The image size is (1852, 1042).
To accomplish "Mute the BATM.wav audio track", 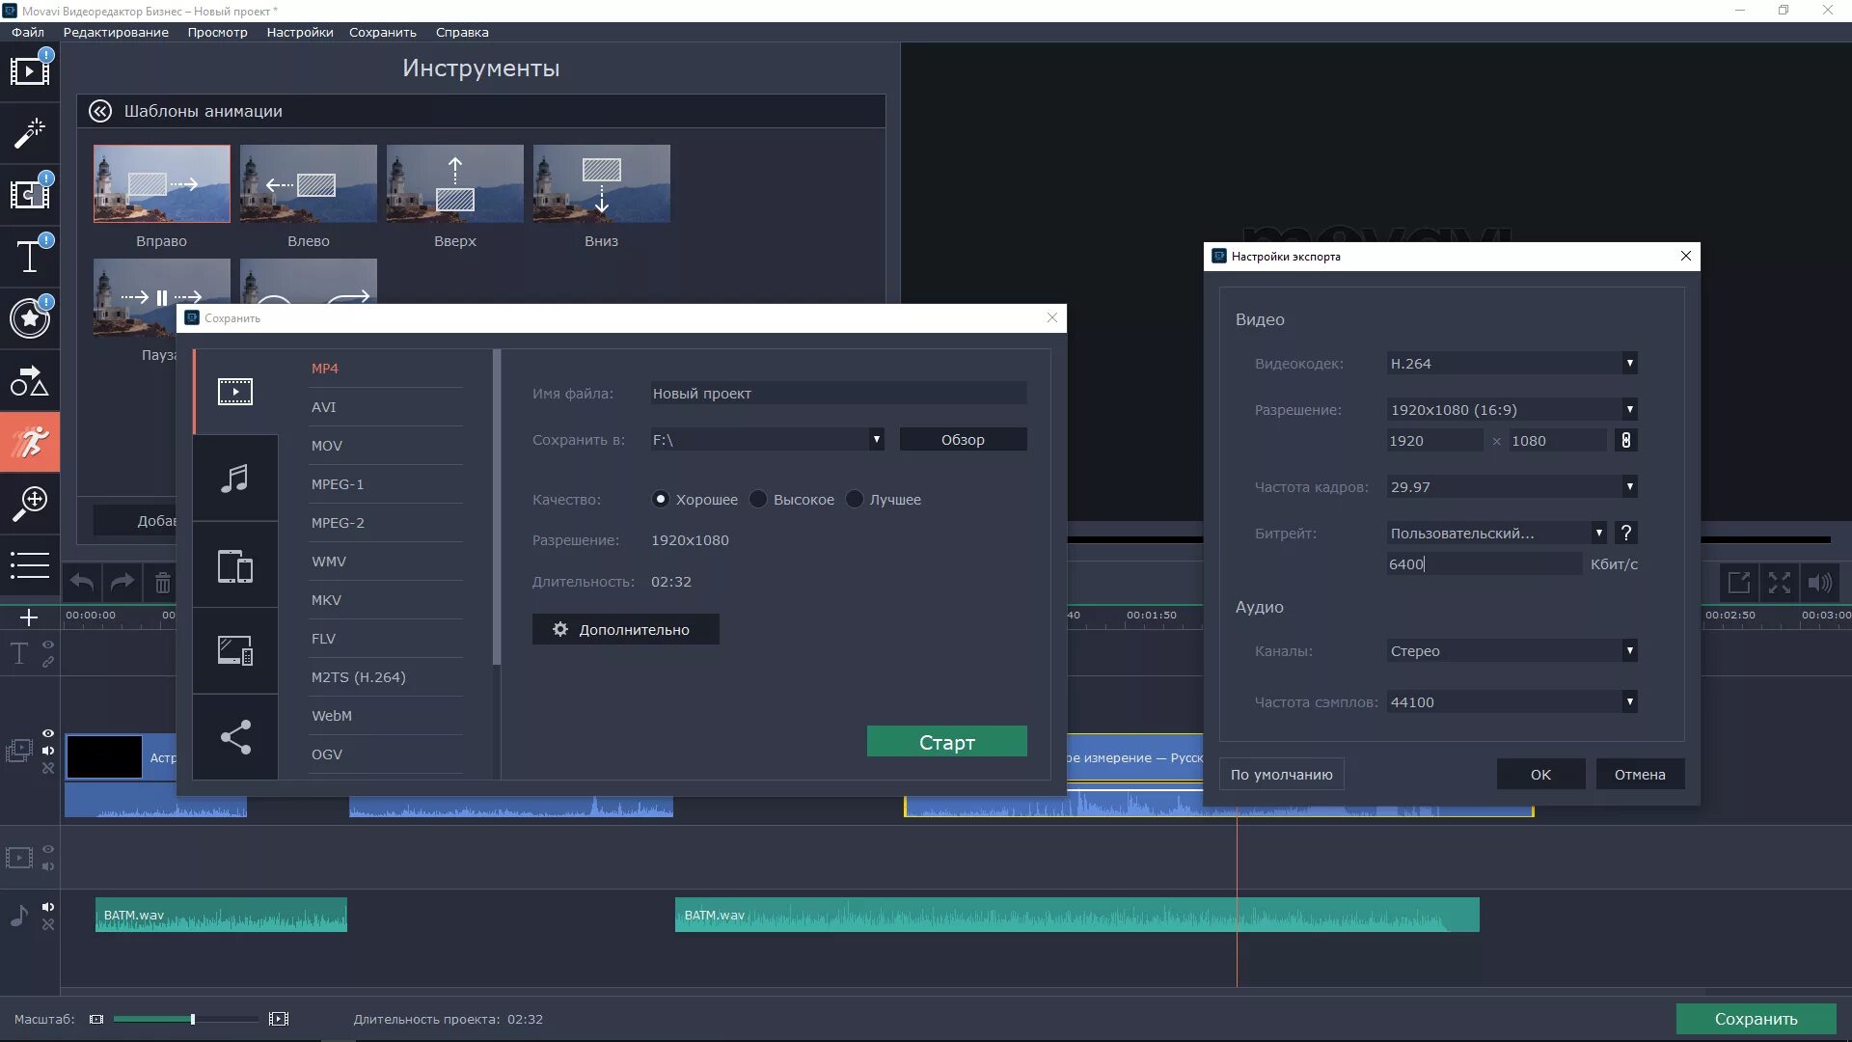I will (48, 907).
